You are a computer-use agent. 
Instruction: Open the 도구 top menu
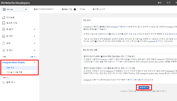click(x=168, y=3)
